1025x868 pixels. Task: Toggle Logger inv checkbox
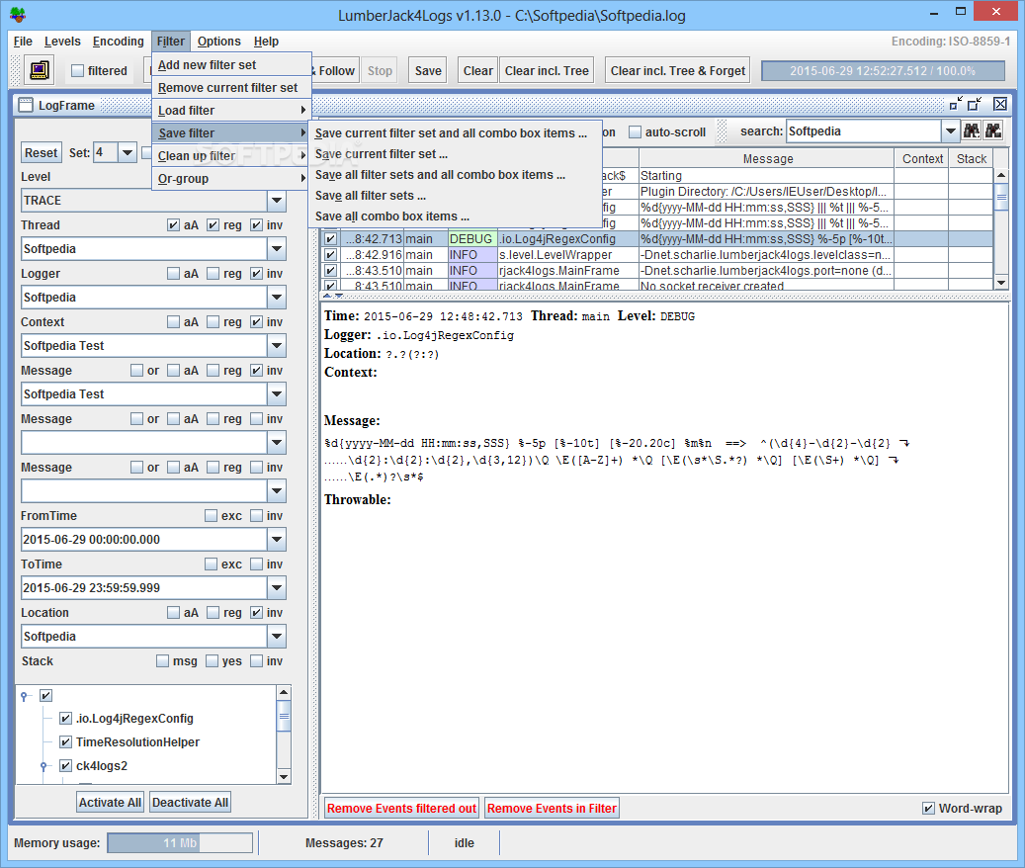256,273
